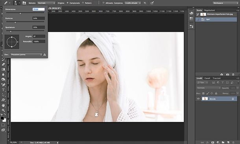Select Pattern origin radio button
This screenshot has width=240, height=144.
[83, 3]
